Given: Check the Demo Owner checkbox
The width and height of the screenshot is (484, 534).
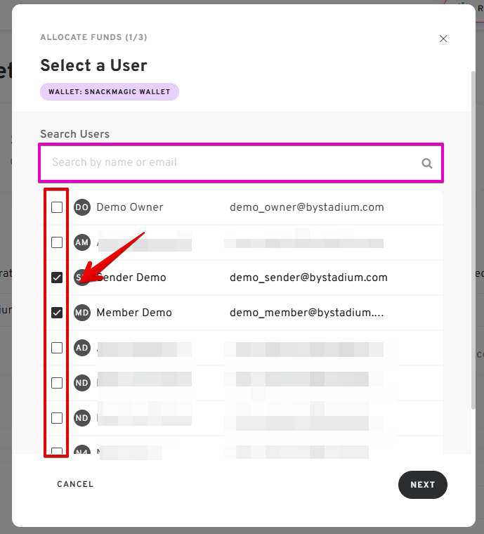Looking at the screenshot, I should tap(57, 207).
